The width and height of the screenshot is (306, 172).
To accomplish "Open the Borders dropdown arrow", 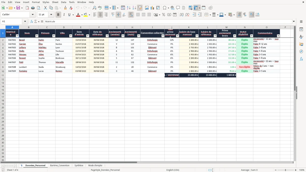I will 210,15.
